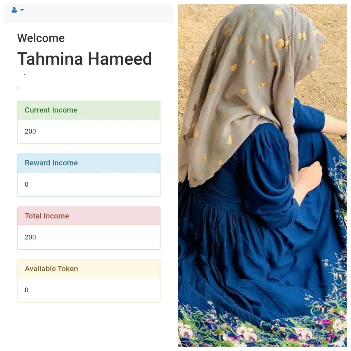Click the Total Income red header

[x=89, y=216]
